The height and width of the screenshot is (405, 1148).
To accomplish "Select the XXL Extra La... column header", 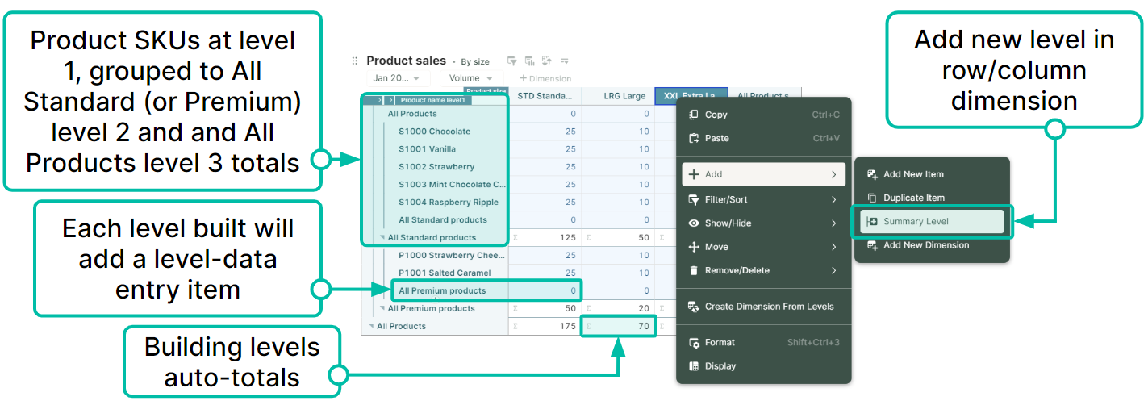I will (x=691, y=96).
